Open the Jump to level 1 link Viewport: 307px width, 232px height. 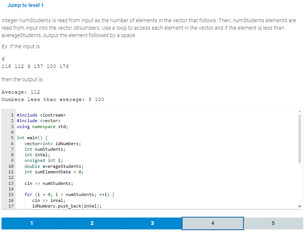[x=25, y=5]
